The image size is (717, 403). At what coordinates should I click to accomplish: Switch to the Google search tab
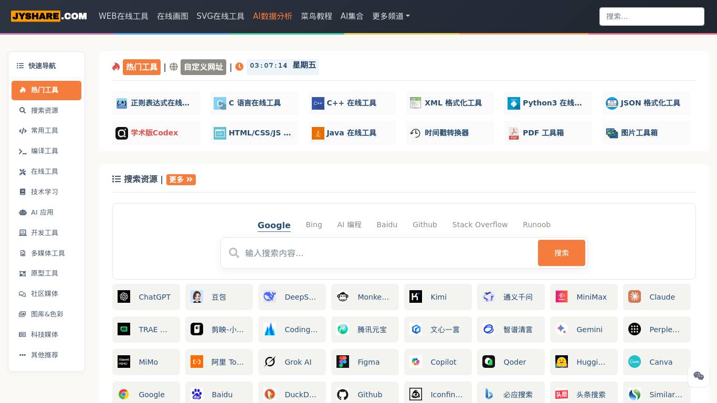click(274, 225)
